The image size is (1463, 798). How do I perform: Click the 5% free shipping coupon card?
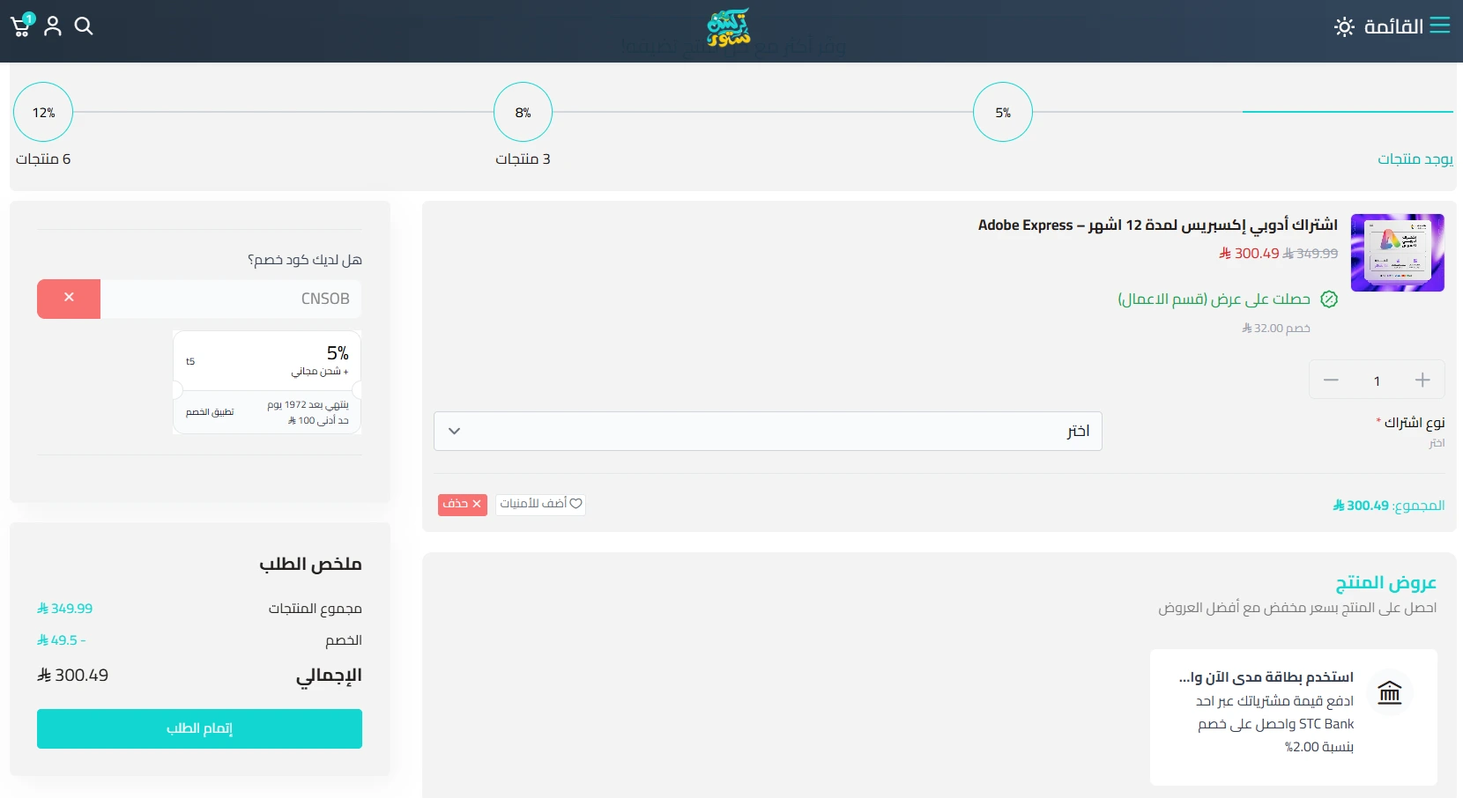point(267,382)
